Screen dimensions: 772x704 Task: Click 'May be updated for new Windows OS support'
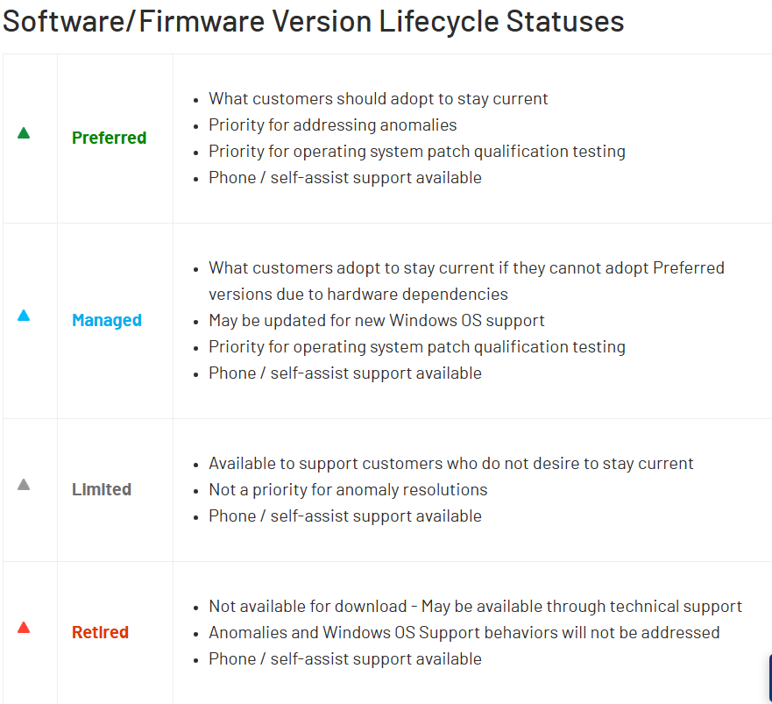pyautogui.click(x=376, y=320)
